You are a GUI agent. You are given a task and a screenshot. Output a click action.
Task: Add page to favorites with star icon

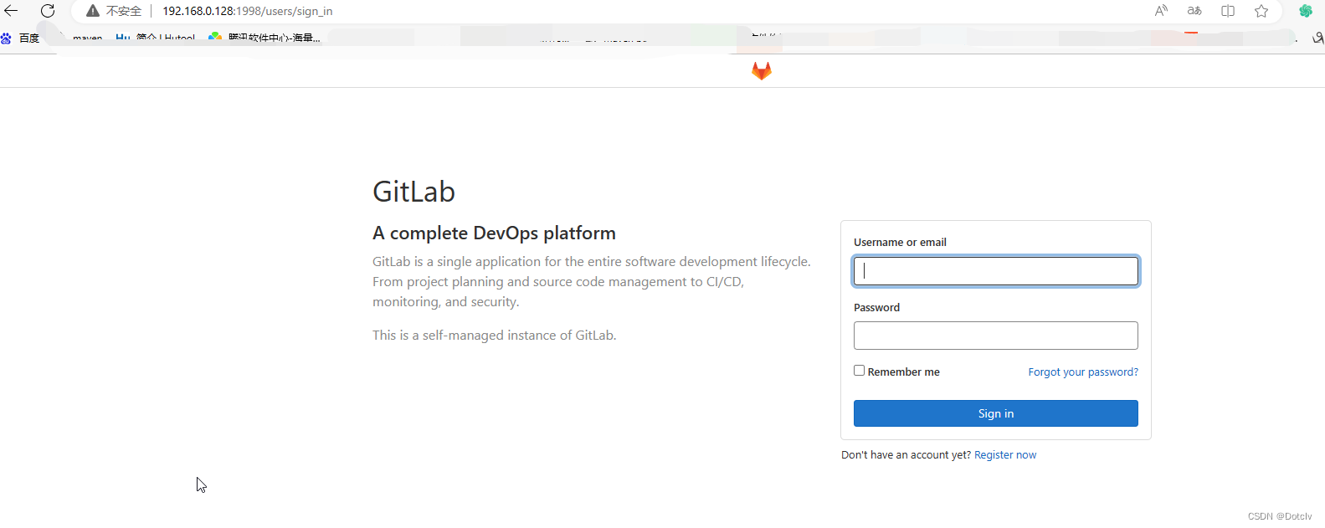(x=1261, y=11)
